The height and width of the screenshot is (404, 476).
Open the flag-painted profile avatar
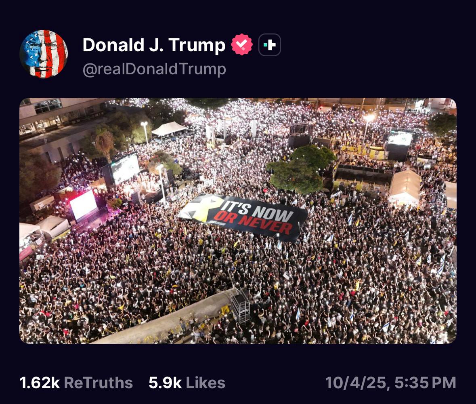click(x=44, y=54)
